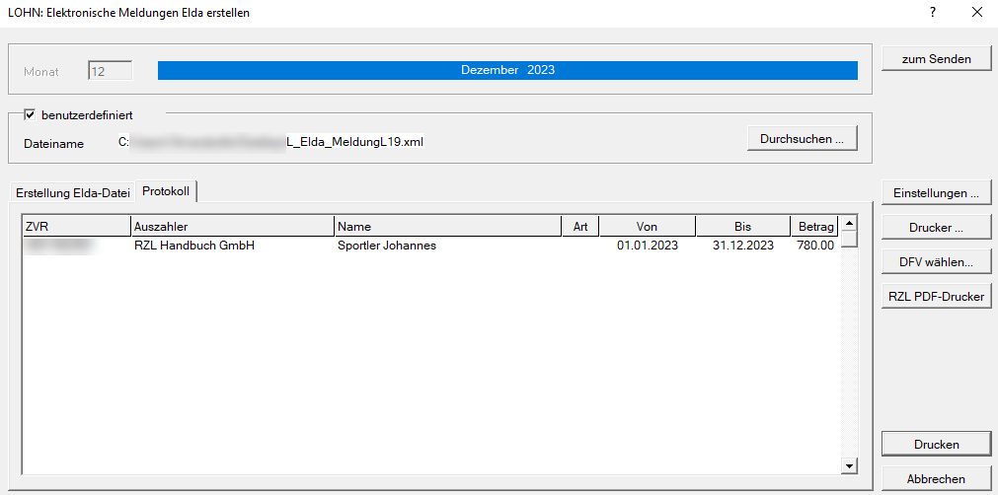The height and width of the screenshot is (495, 998).
Task: Click the Drucker button
Action: (936, 228)
